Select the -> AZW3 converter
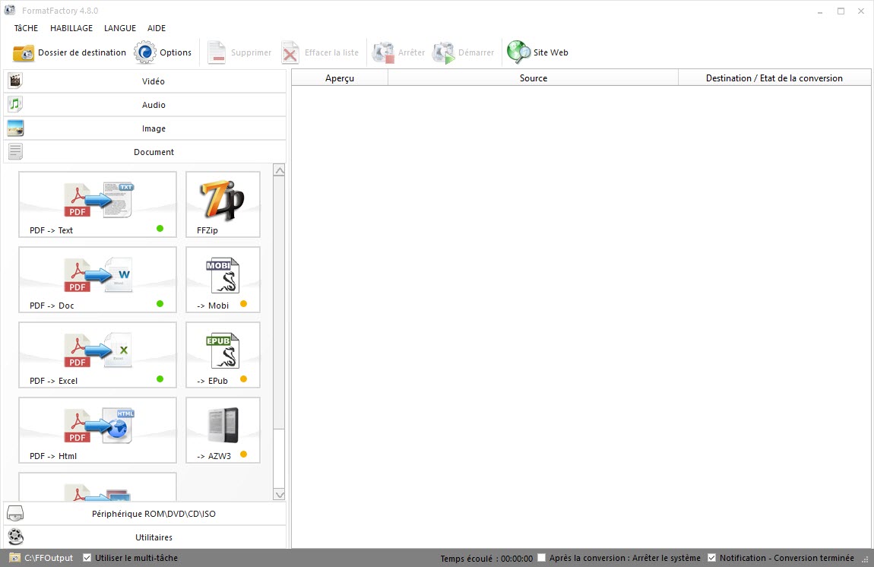The width and height of the screenshot is (874, 567). (223, 430)
